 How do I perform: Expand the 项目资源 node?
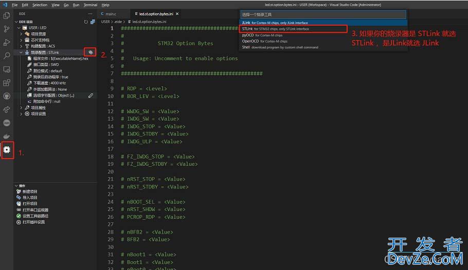(x=21, y=34)
